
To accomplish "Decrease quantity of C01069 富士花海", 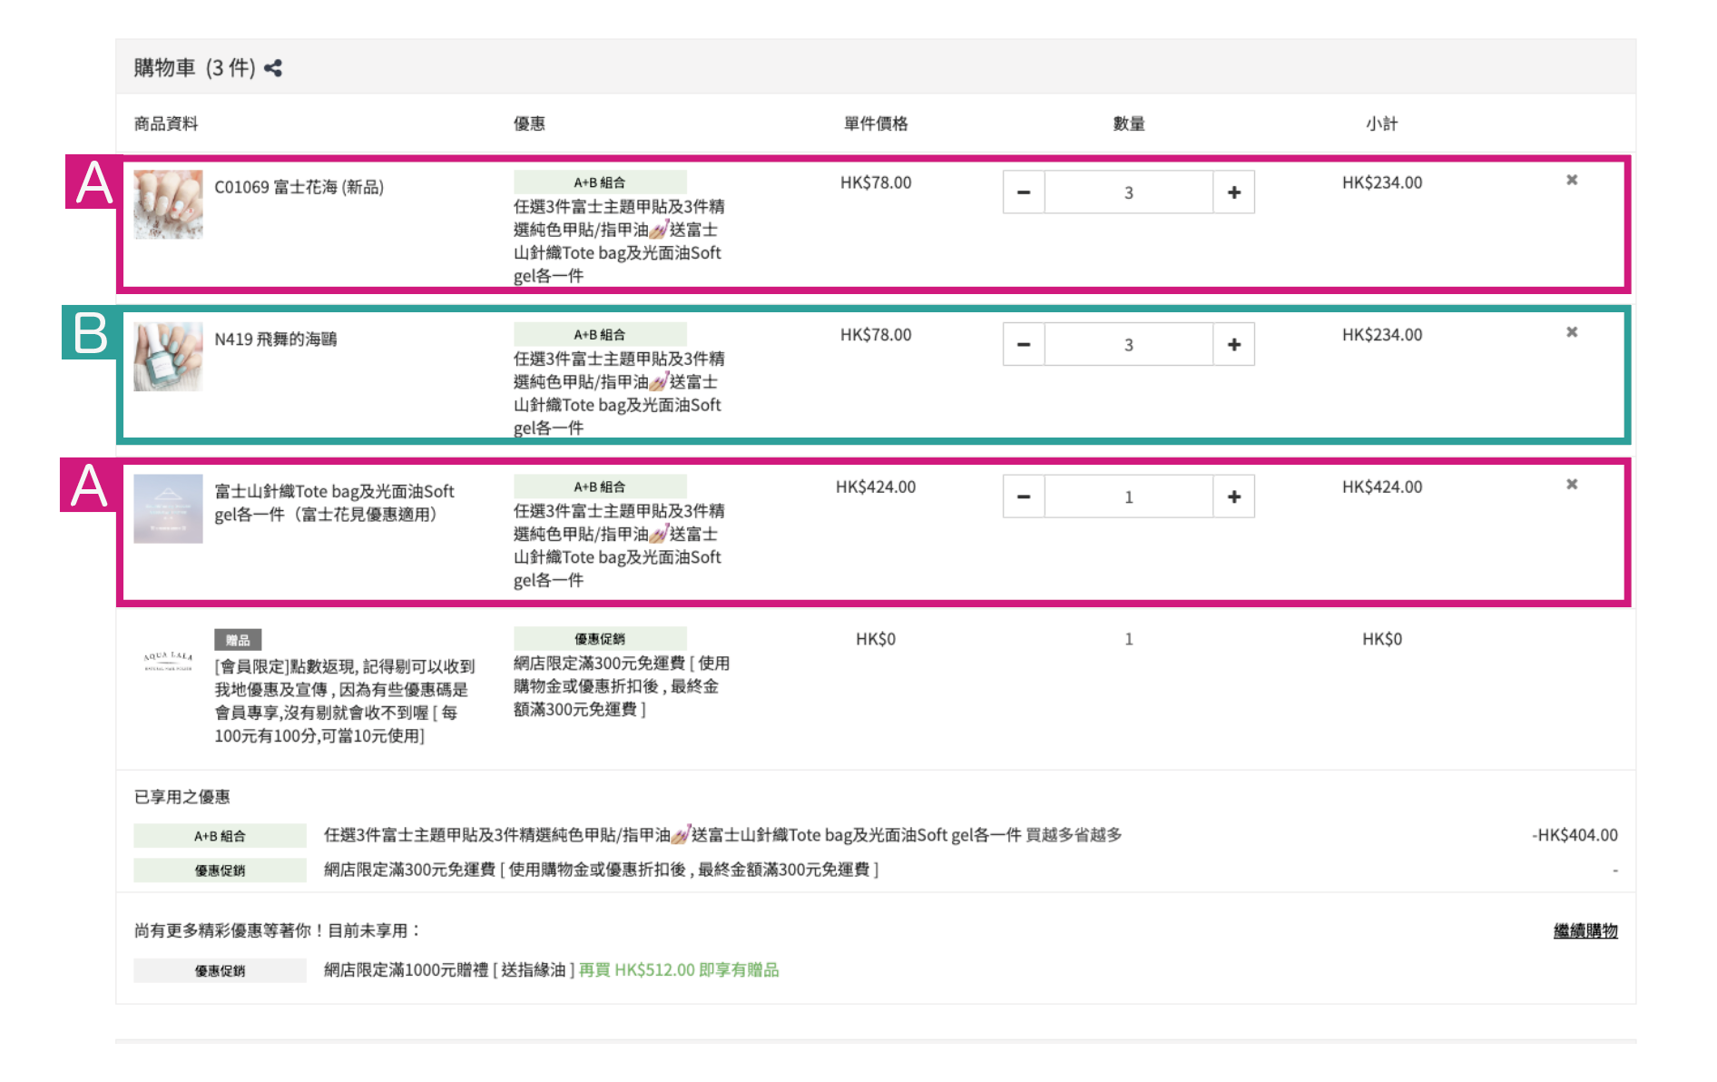I will pyautogui.click(x=1024, y=192).
